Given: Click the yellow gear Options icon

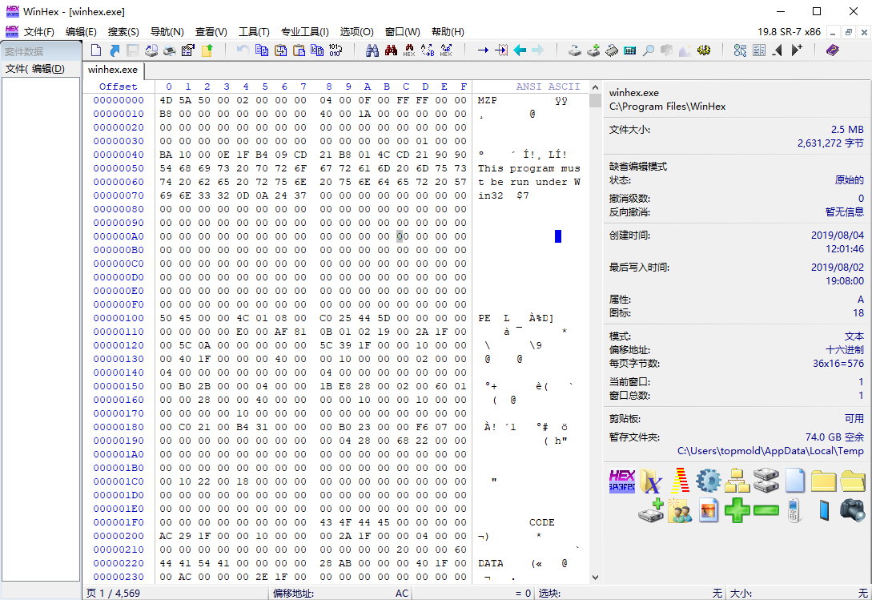Looking at the screenshot, I should (x=704, y=50).
